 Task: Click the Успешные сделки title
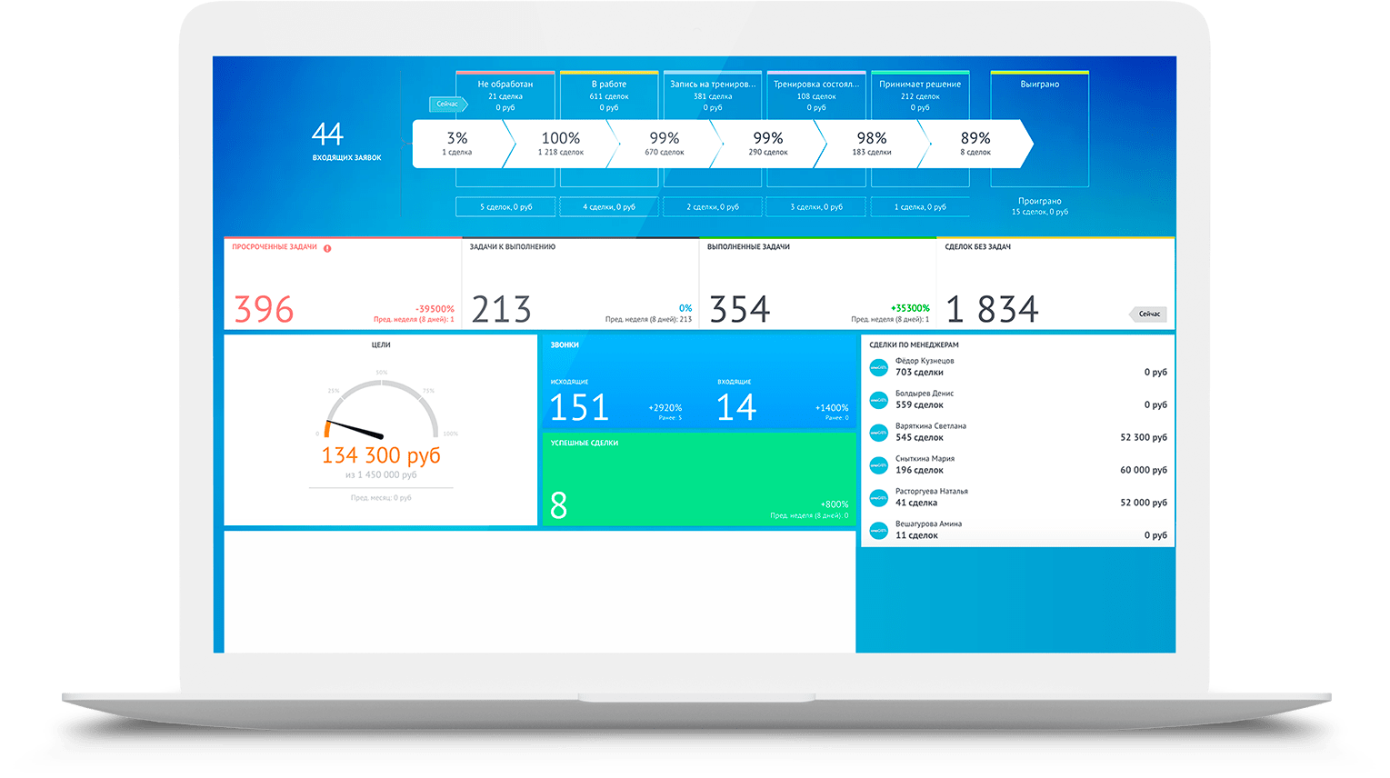[585, 444]
